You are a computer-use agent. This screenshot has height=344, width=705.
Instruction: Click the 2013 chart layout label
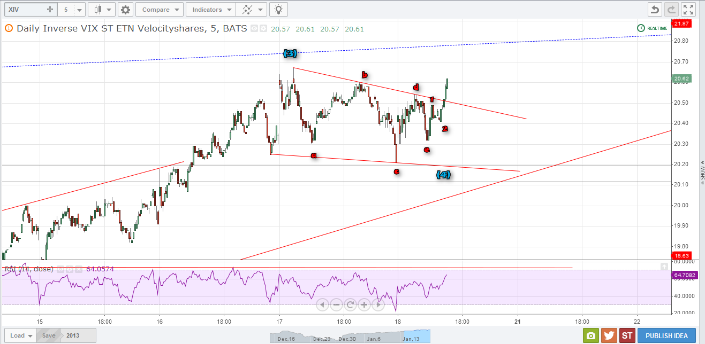click(73, 335)
